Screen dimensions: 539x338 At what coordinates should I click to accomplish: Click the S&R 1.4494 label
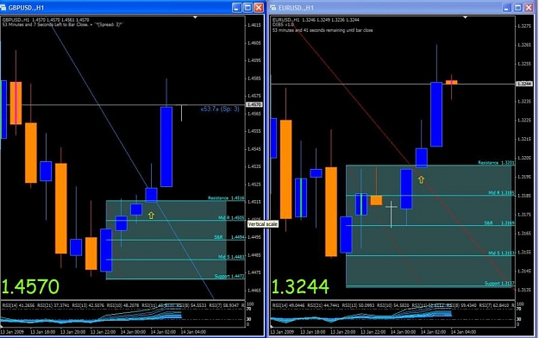[229, 237]
